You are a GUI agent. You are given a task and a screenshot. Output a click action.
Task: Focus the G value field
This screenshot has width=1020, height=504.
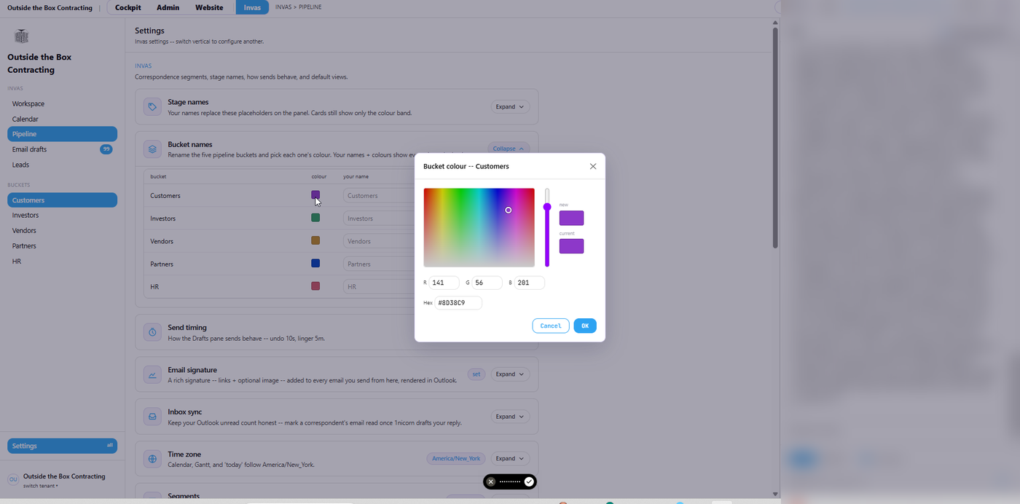487,283
